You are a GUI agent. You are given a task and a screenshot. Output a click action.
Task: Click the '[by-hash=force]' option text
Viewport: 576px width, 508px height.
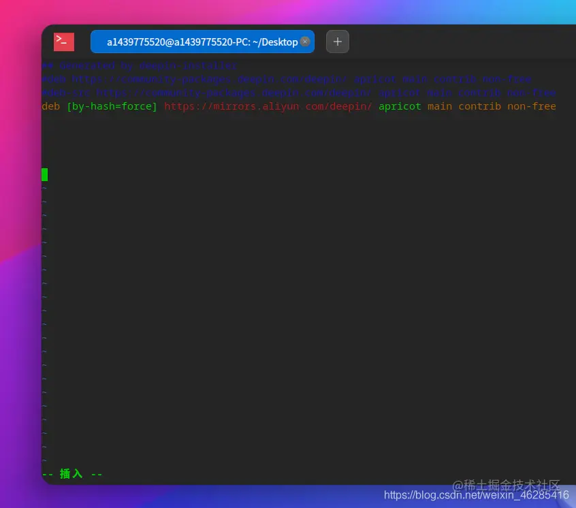[112, 106]
